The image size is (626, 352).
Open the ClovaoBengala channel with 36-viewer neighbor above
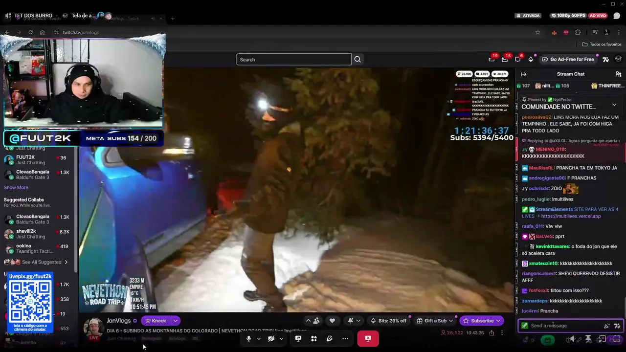point(38,175)
